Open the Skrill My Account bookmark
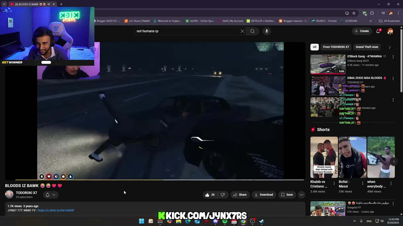Screen dimensions: 403x226 pyautogui.click(x=230, y=21)
